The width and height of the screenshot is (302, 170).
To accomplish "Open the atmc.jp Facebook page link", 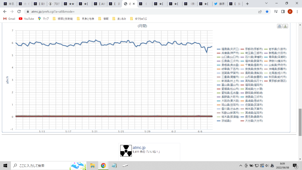I will [x=139, y=148].
